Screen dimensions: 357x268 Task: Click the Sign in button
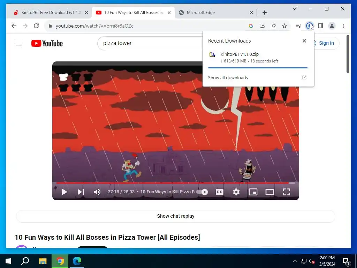[x=326, y=43]
